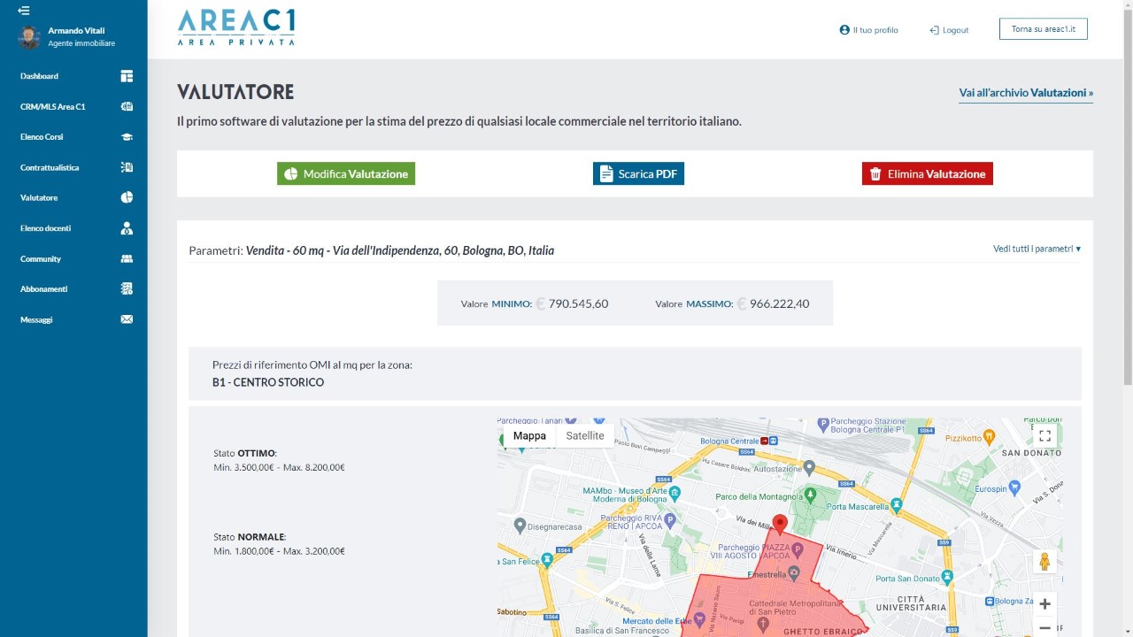1133x637 pixels.
Task: Click the Valutatore pie chart icon
Action: pyautogui.click(x=127, y=197)
